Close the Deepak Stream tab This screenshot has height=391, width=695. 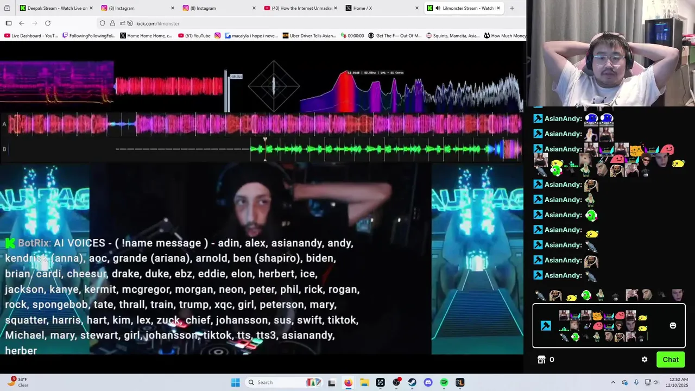[x=91, y=8]
